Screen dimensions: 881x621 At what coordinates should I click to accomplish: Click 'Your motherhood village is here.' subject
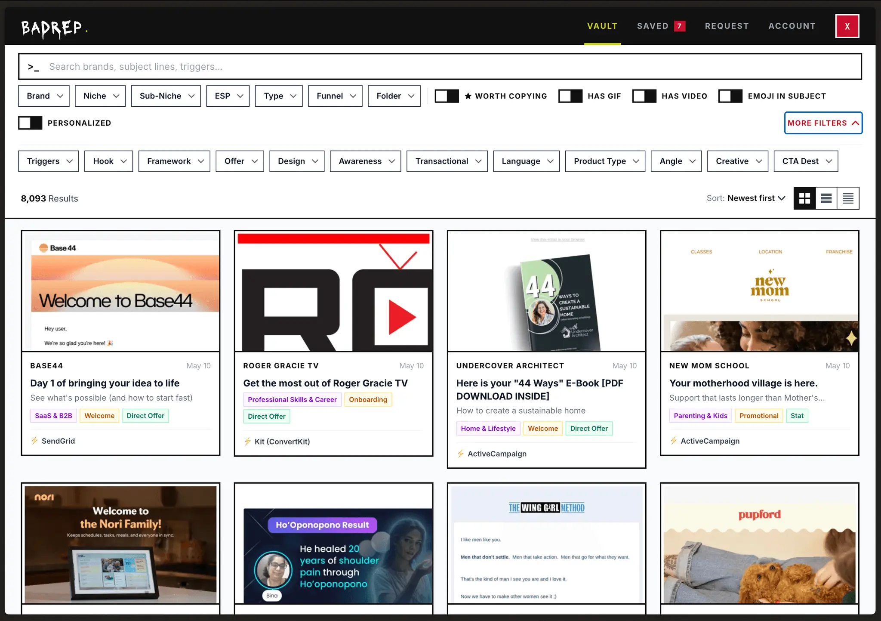[x=743, y=383]
